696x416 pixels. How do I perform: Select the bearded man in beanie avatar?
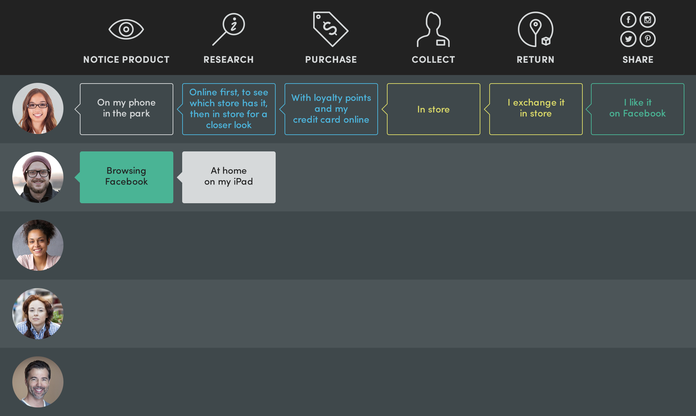(38, 177)
